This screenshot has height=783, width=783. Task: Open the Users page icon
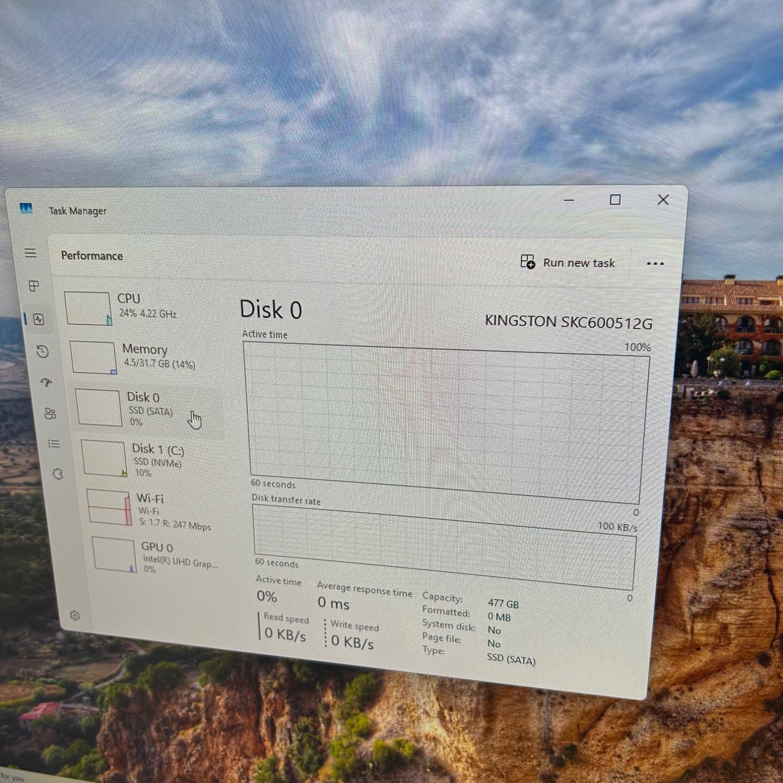tap(50, 413)
